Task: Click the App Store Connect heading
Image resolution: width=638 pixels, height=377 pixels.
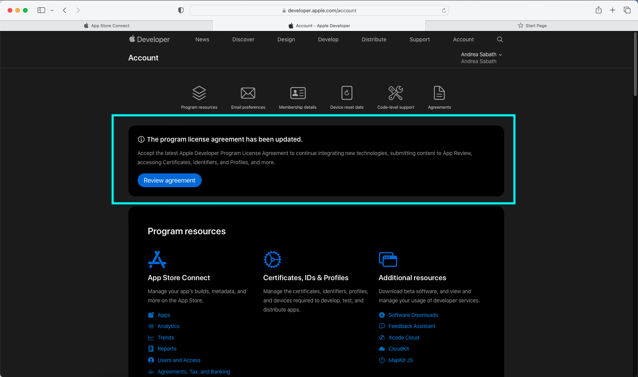Action: pyautogui.click(x=179, y=278)
